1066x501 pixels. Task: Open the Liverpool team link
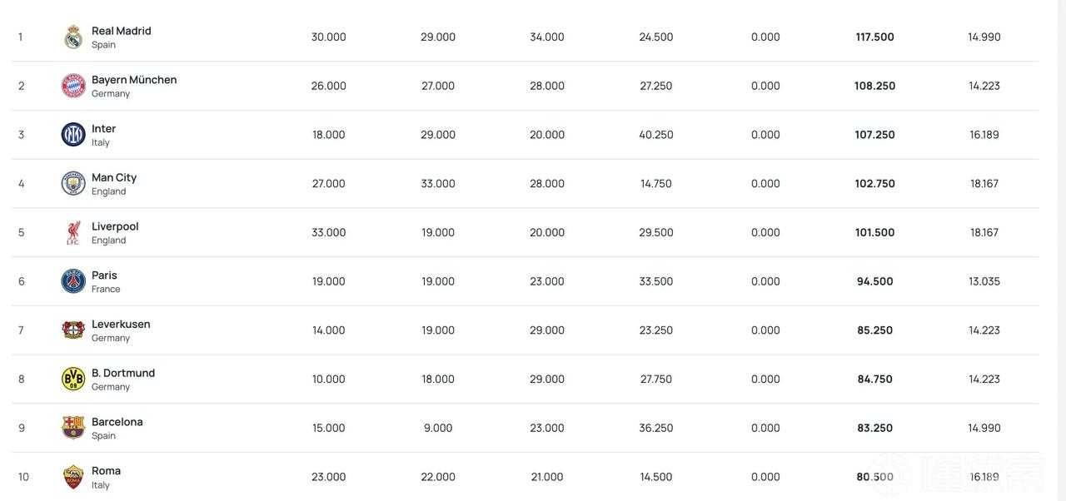point(115,226)
